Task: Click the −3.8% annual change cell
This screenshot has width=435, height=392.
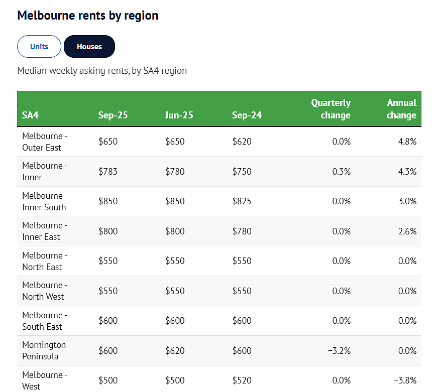Action: tap(405, 380)
